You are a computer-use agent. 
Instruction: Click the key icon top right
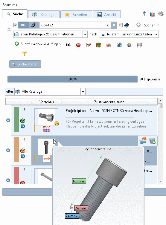point(144,14)
